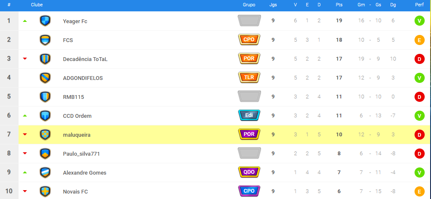Click the green V performance circle for Yeager Fc
The image size is (431, 199).
(x=420, y=21)
